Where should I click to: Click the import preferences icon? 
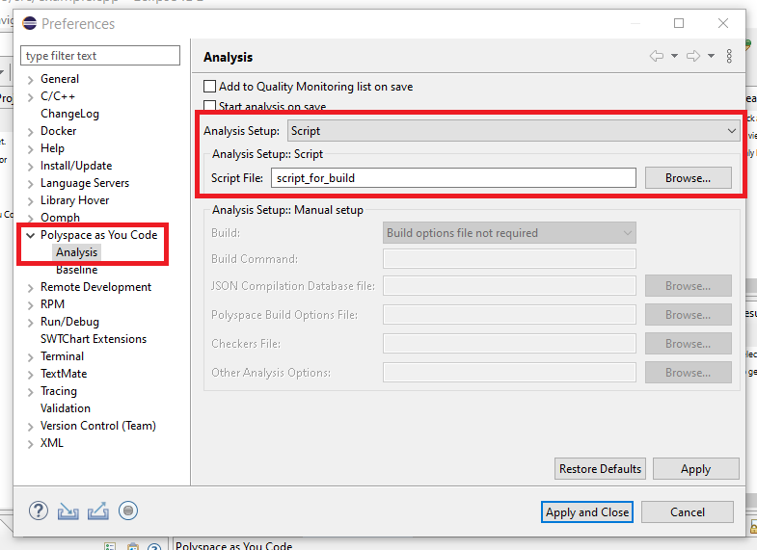[x=68, y=511]
